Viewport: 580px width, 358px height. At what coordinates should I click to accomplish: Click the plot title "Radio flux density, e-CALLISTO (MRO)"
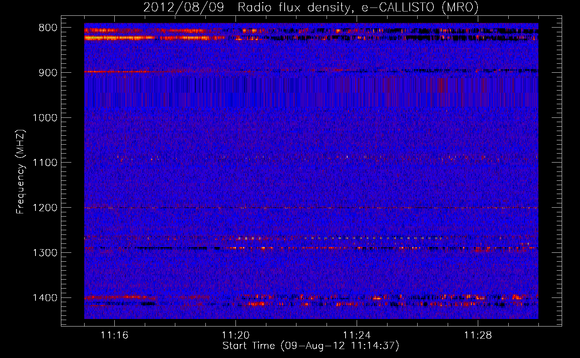(358, 7)
